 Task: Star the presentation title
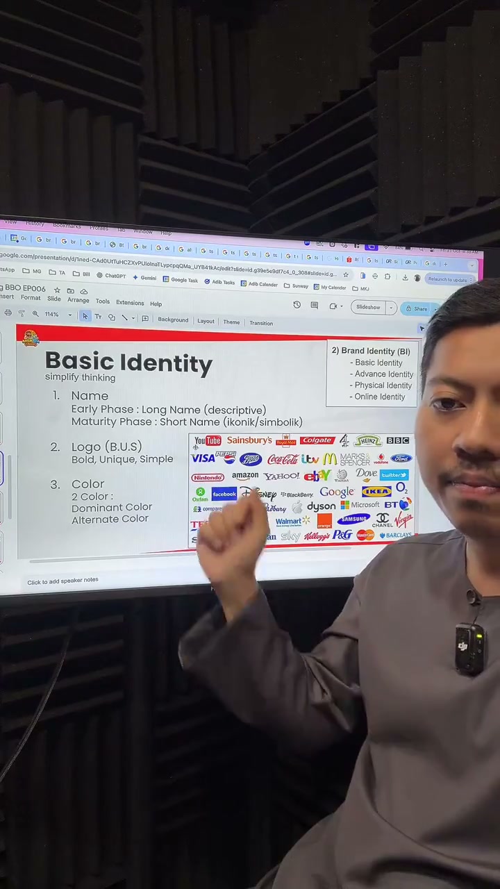(x=57, y=290)
